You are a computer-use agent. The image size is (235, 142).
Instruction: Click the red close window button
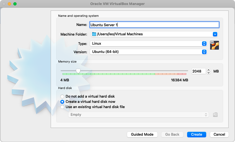coord(4,4)
